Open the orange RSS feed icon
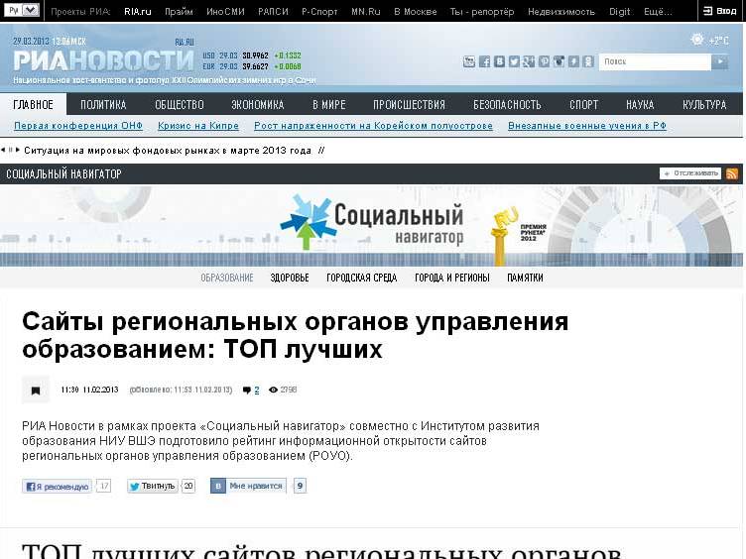The image size is (746, 559). (x=732, y=173)
